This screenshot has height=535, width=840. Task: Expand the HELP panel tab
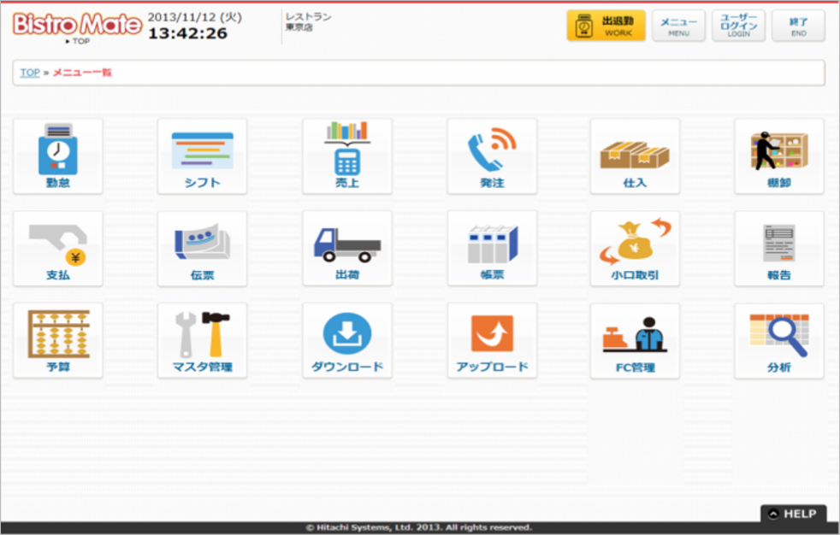click(x=793, y=514)
